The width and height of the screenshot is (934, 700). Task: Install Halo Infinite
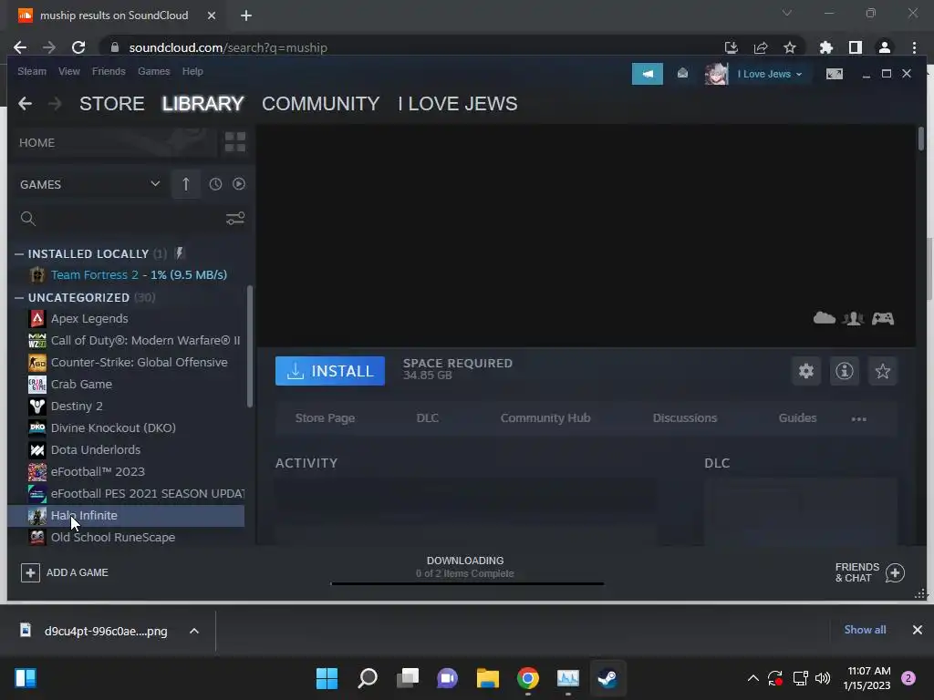click(x=330, y=371)
